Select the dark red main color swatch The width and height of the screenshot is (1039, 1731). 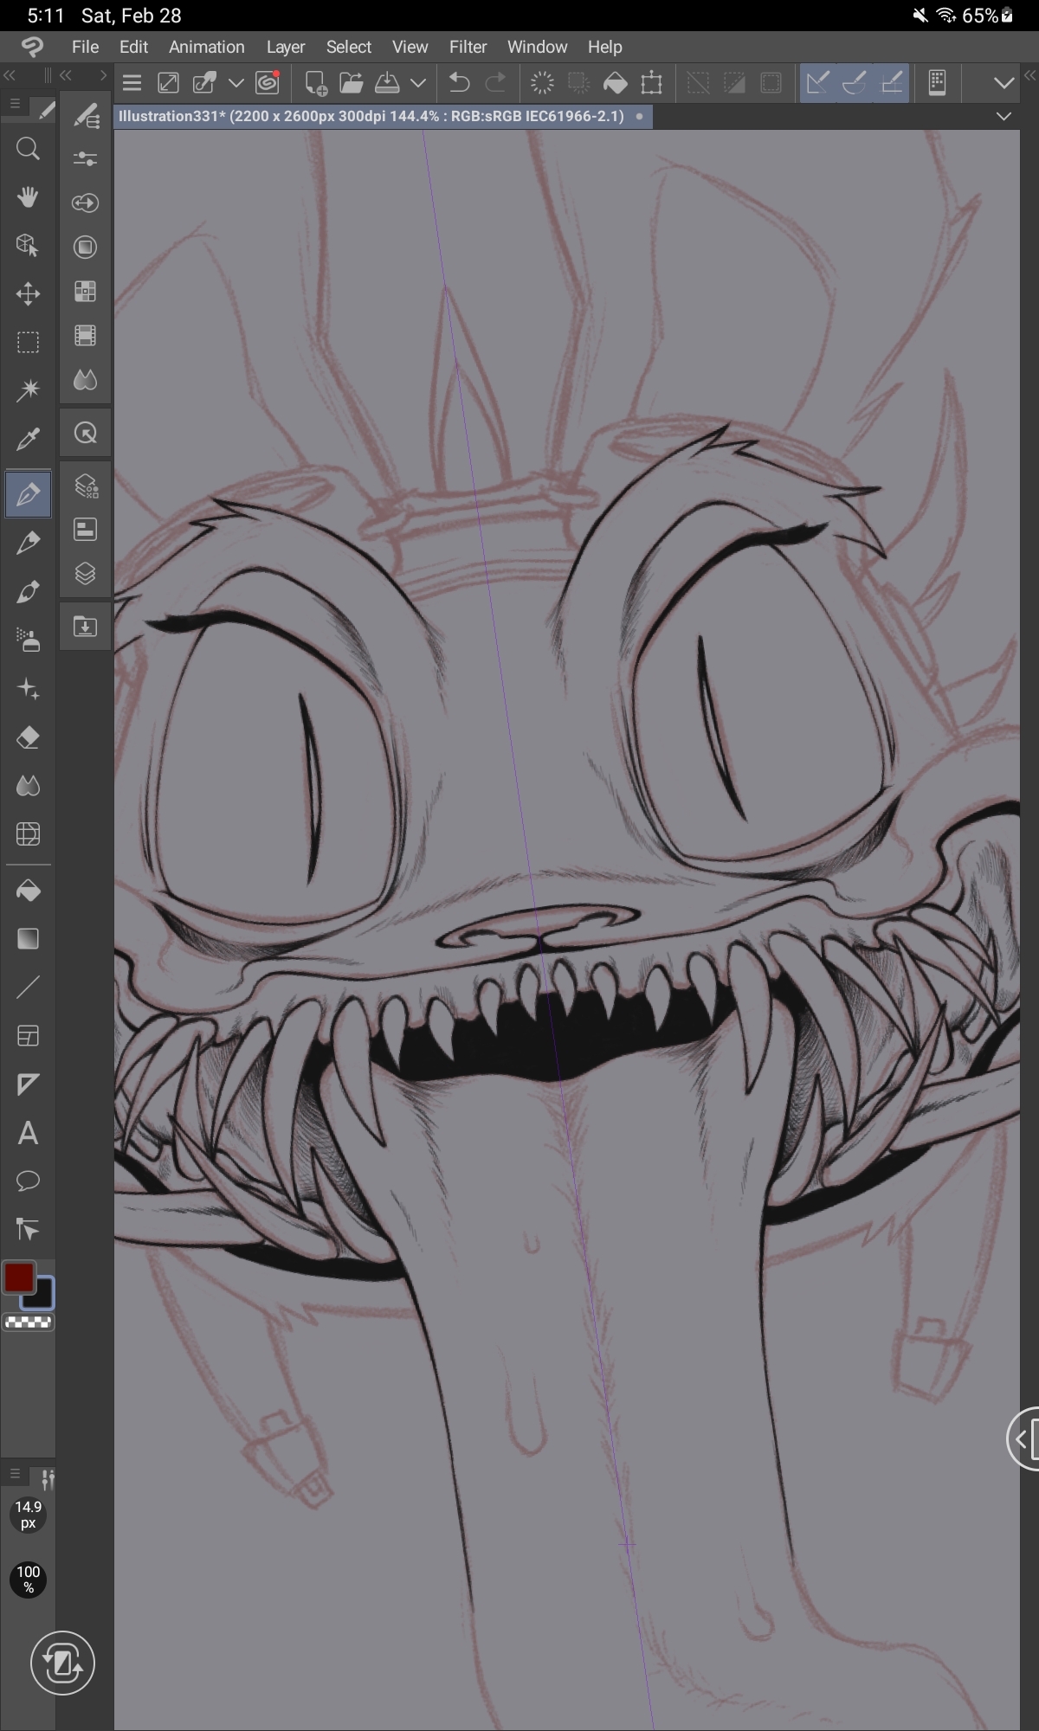pos(19,1277)
